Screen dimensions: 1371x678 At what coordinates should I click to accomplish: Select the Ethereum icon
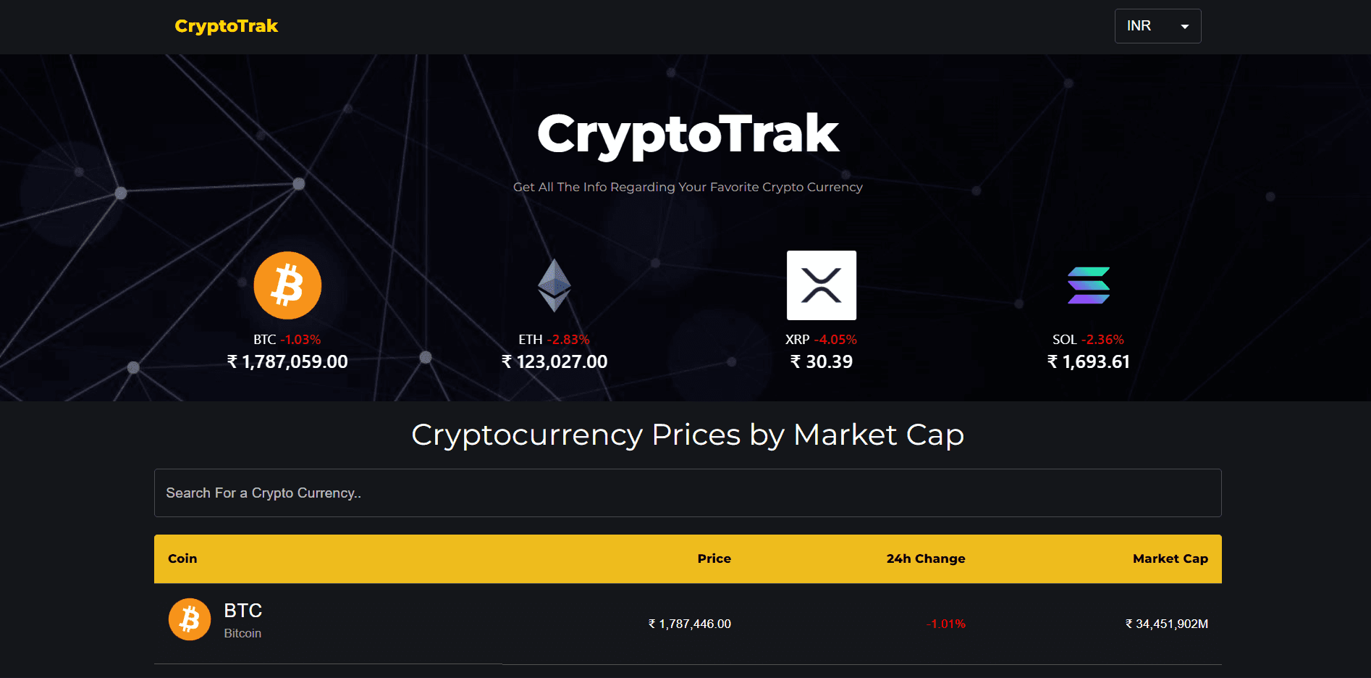coord(554,285)
